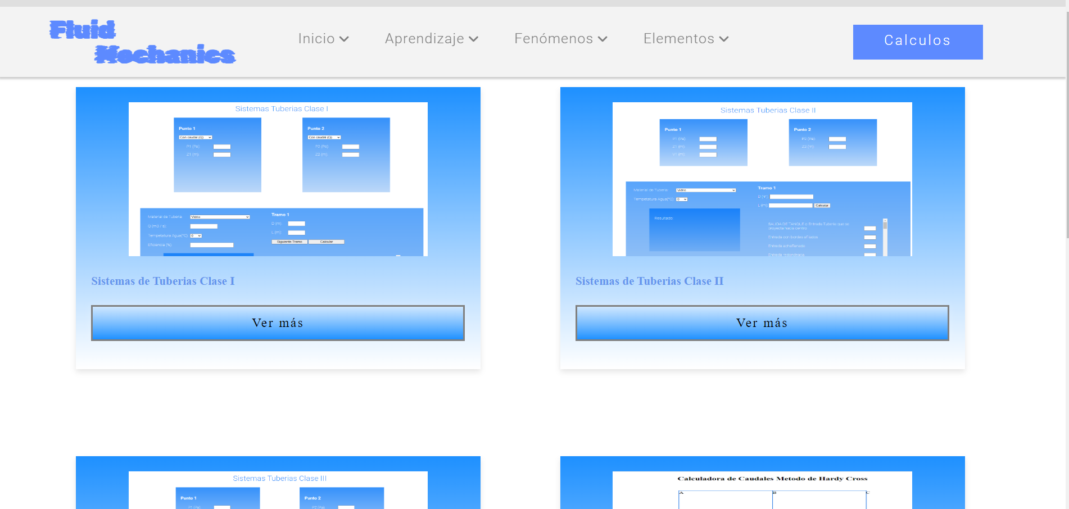Click the page's vertical scrollbar thumb
The height and width of the screenshot is (509, 1069).
tap(1066, 124)
